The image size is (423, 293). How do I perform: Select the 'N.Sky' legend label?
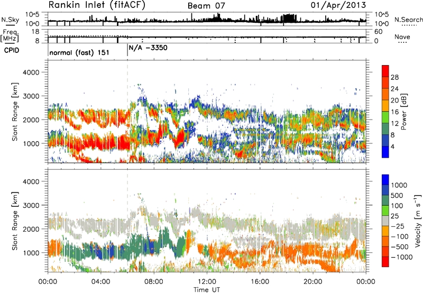click(10, 20)
